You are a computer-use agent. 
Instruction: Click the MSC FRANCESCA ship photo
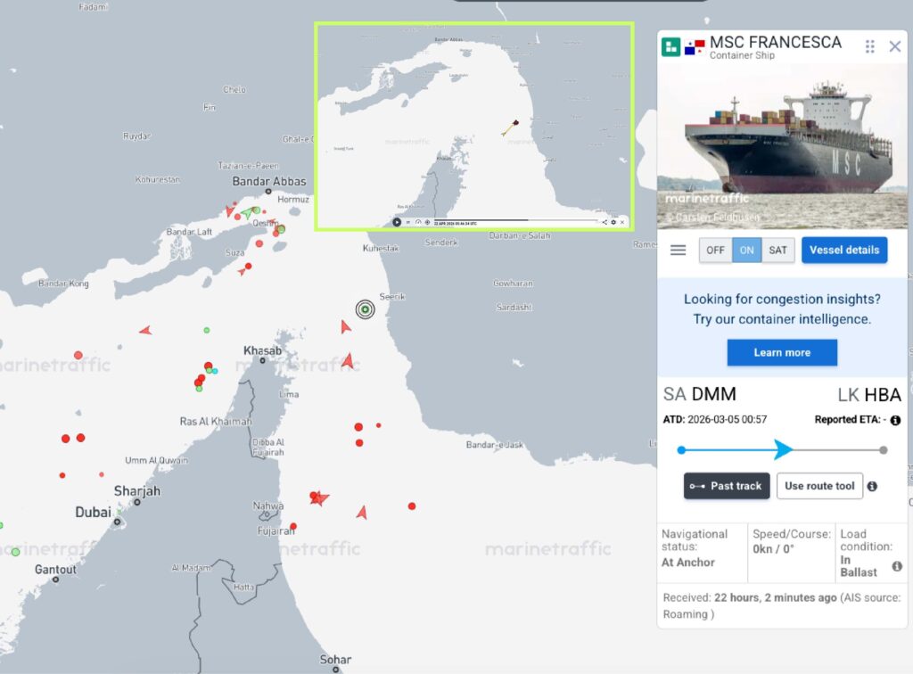[x=782, y=147]
